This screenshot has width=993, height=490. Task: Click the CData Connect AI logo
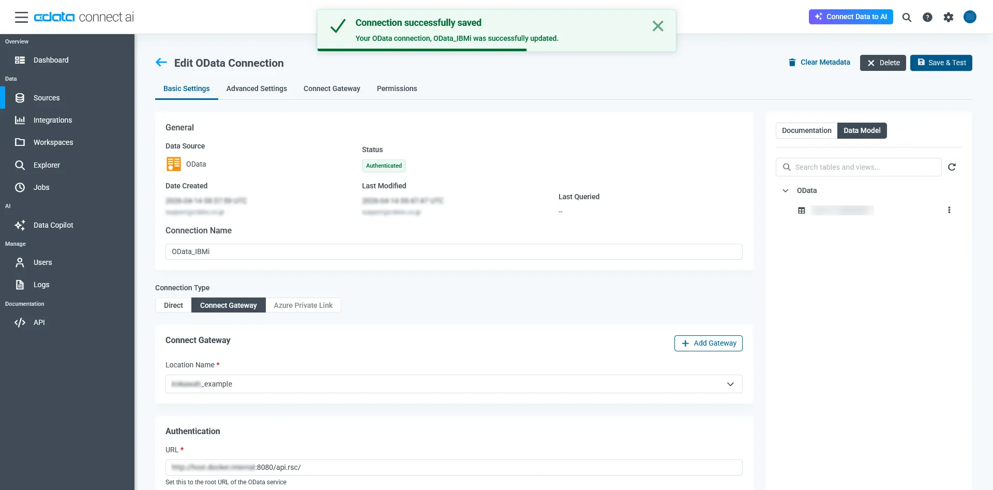click(x=84, y=17)
